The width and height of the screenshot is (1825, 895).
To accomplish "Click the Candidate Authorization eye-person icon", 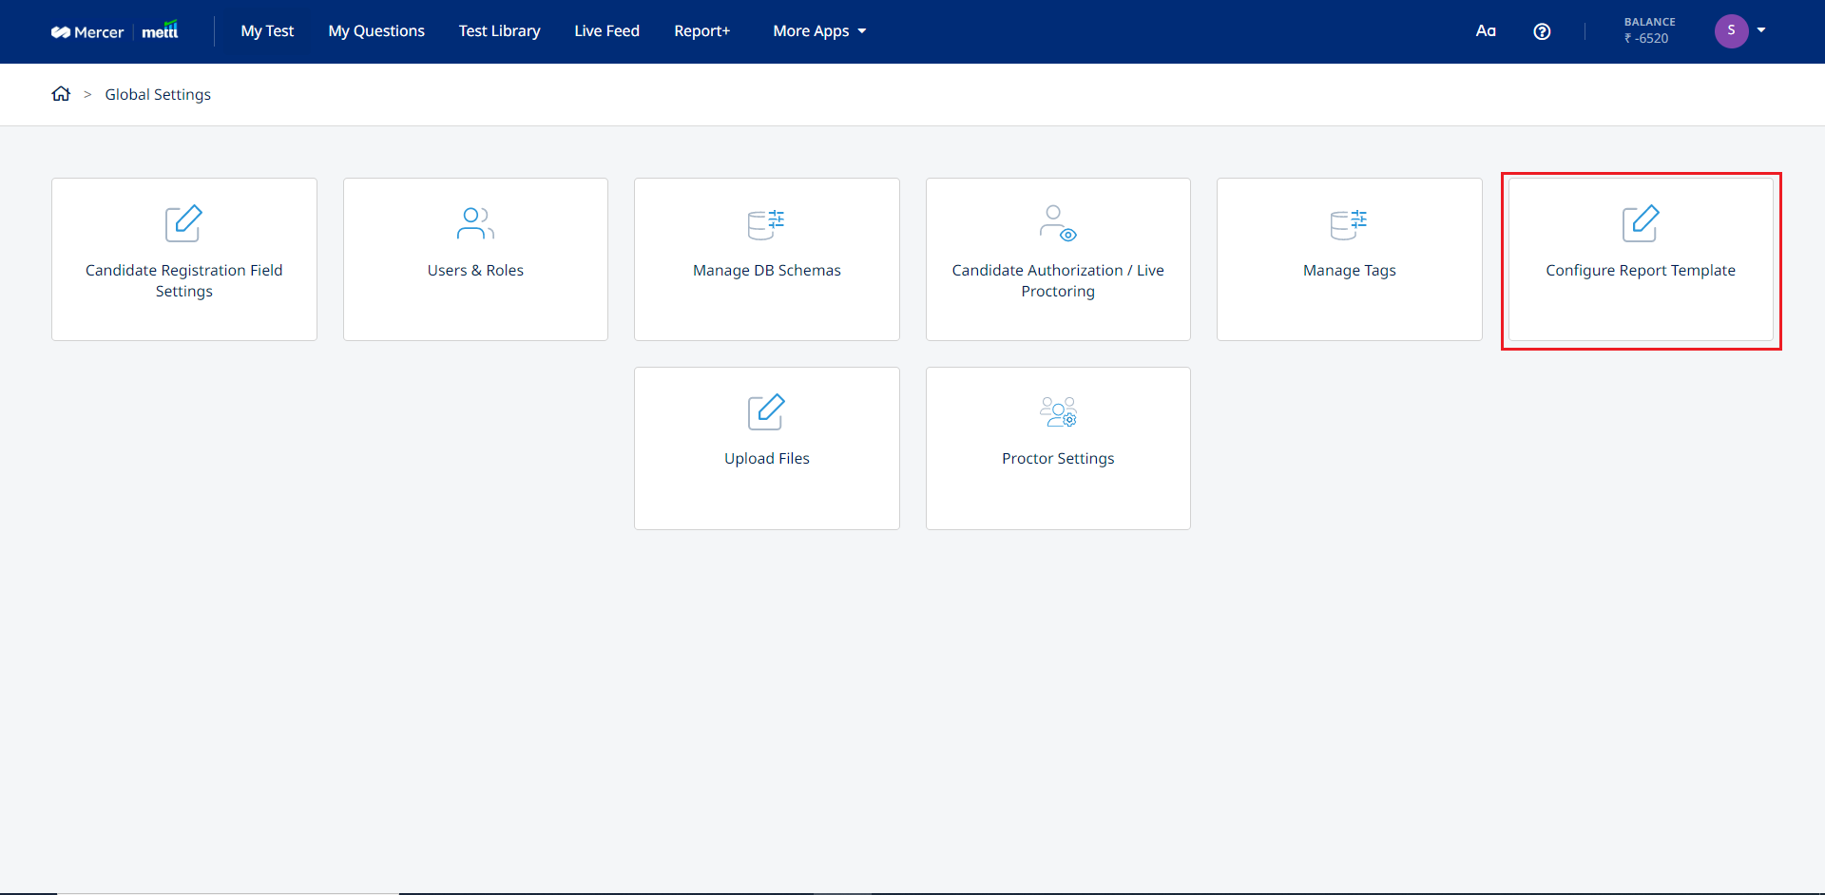I will pos(1058,223).
